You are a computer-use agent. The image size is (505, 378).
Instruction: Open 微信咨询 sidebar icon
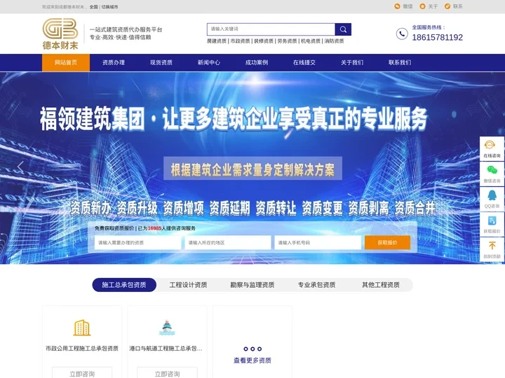[492, 170]
